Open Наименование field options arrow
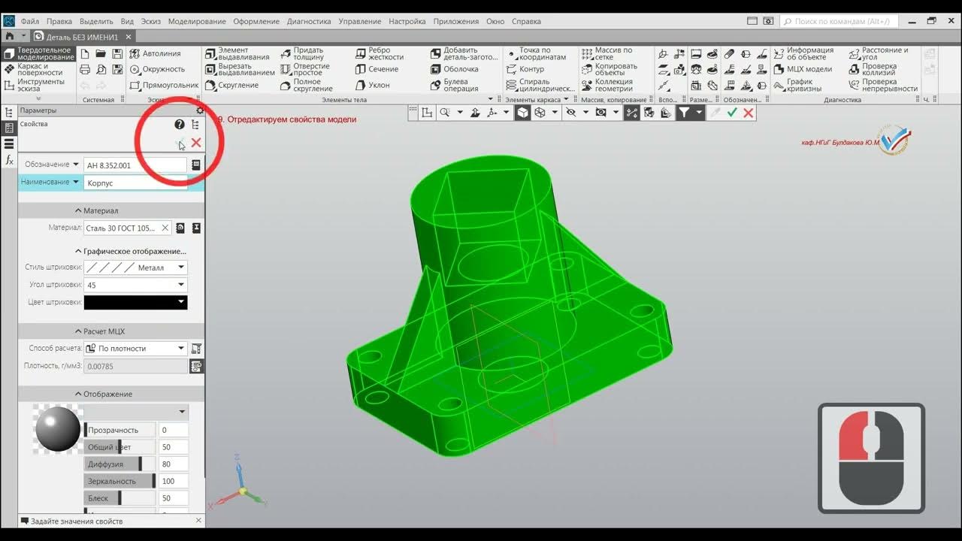This screenshot has width=962, height=541. pyautogui.click(x=76, y=182)
